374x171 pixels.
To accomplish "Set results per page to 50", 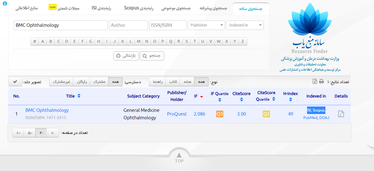I will click(x=30, y=133).
